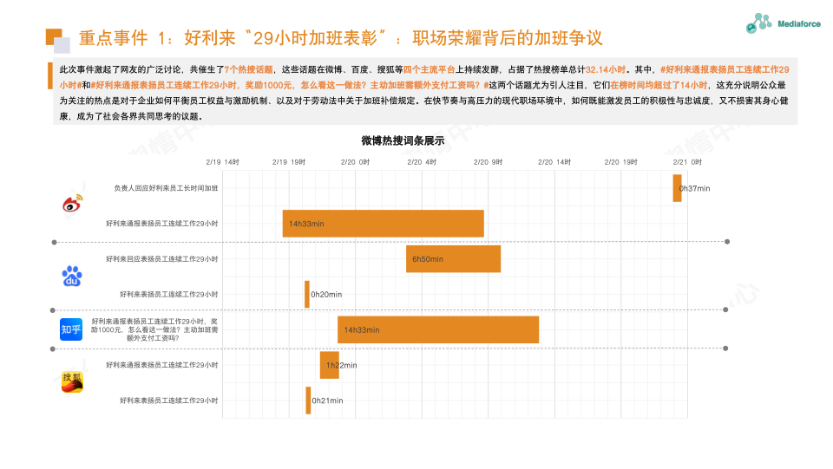Screen dimensions: 833x469
Task: Click the label 负责人回应好利来员工长时间加班
Action: (166, 188)
